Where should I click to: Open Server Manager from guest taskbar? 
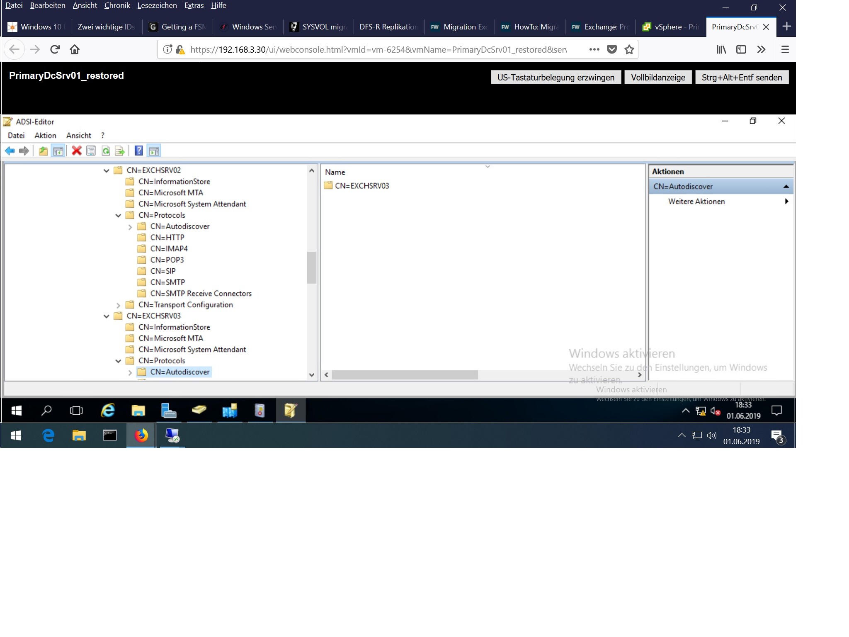[168, 411]
